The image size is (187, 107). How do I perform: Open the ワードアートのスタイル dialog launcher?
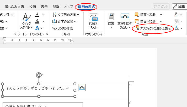point(47,34)
